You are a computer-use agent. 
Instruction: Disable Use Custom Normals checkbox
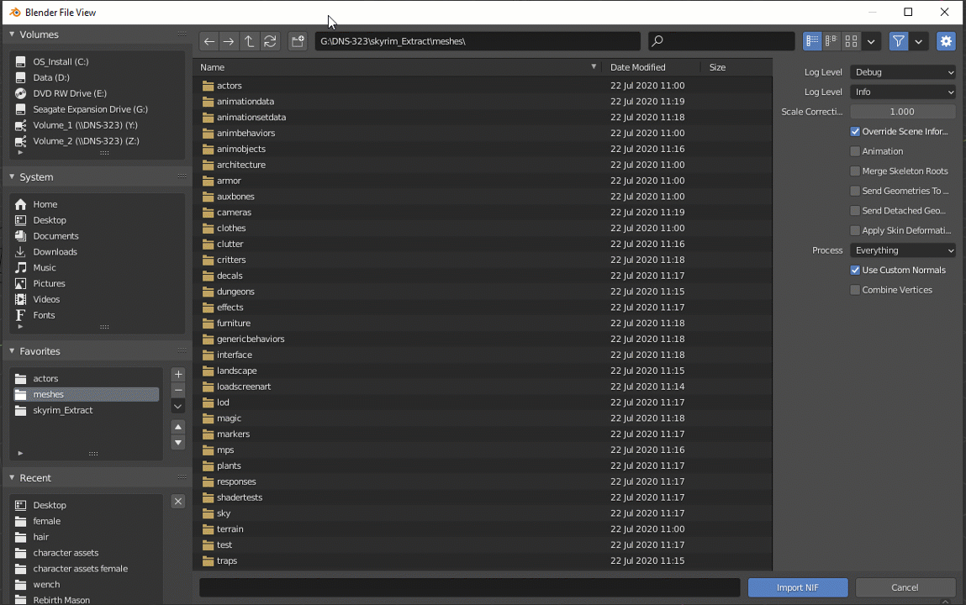click(855, 271)
